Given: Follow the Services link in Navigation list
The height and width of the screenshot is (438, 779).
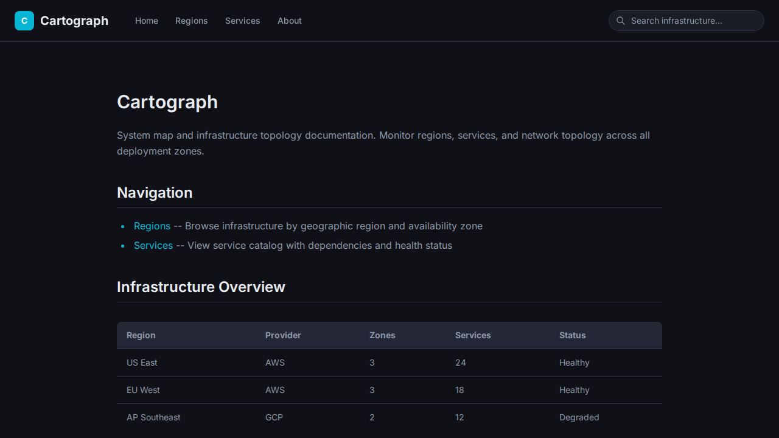Looking at the screenshot, I should (153, 245).
